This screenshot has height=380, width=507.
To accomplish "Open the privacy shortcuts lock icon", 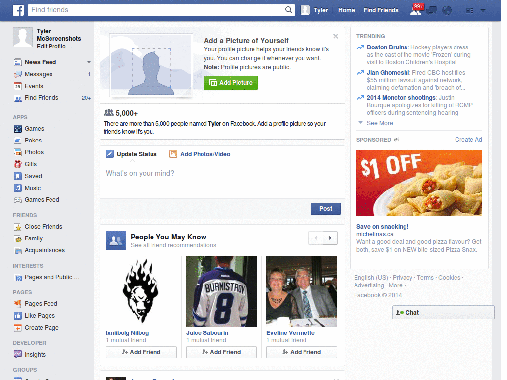I will [x=469, y=11].
